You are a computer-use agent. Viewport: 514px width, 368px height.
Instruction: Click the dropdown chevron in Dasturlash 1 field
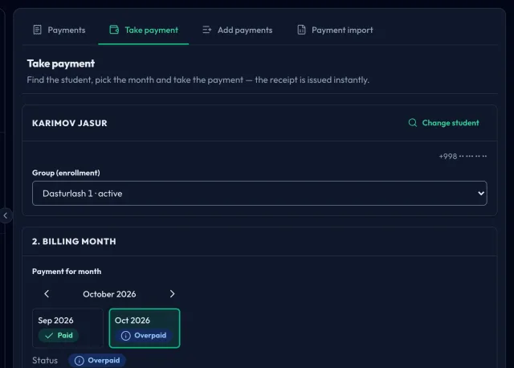[481, 194]
